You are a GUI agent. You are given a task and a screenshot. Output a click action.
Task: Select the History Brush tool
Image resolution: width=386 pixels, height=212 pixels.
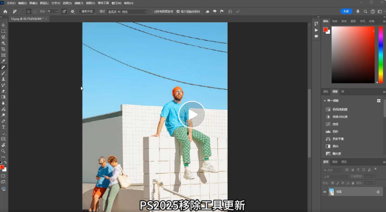tap(3, 85)
